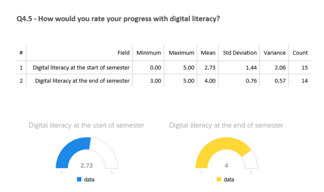The width and height of the screenshot is (324, 192).
Task: Click the end of semester chart title
Action: tap(226, 125)
